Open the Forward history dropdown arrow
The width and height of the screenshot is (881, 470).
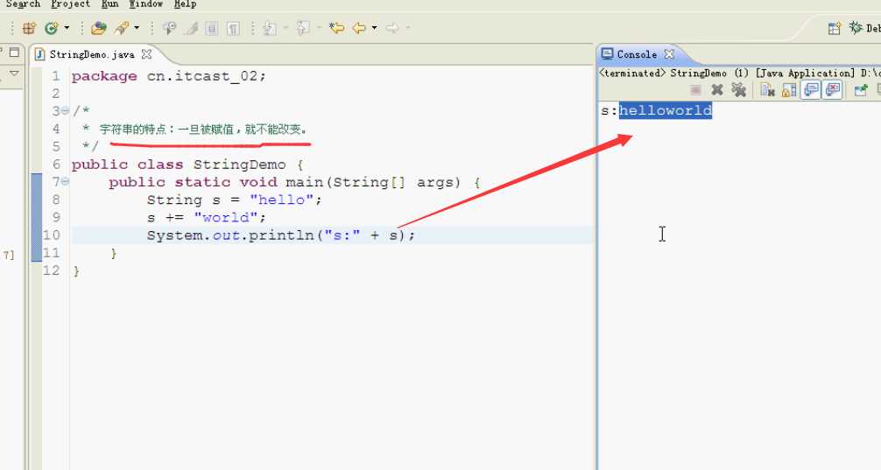tap(407, 27)
